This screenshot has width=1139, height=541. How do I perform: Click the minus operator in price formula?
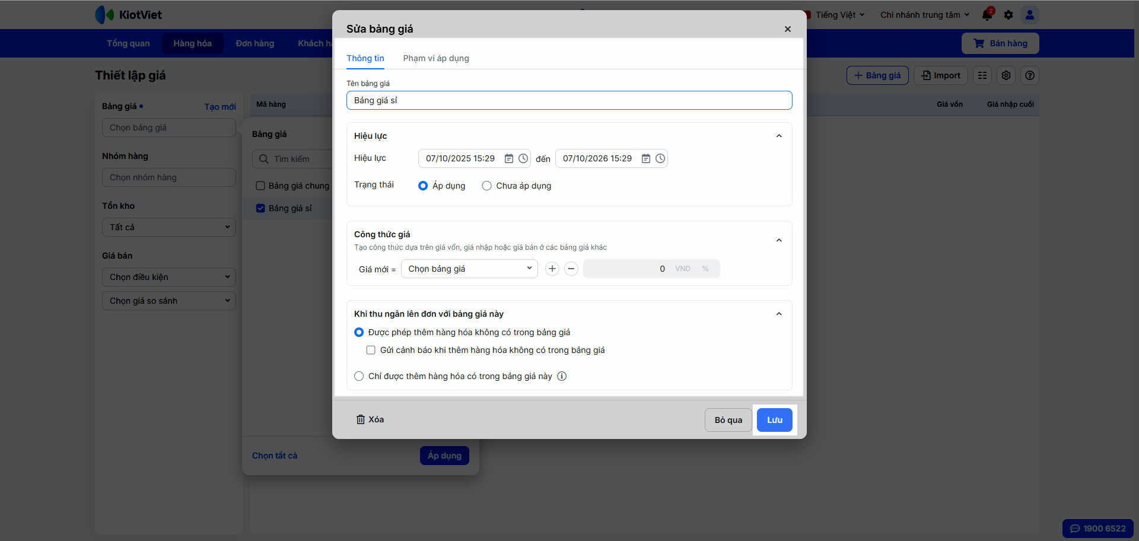tap(571, 269)
